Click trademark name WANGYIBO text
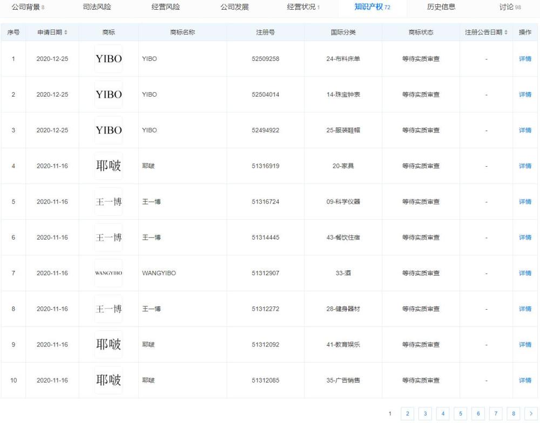The image size is (540, 423). [x=159, y=274]
